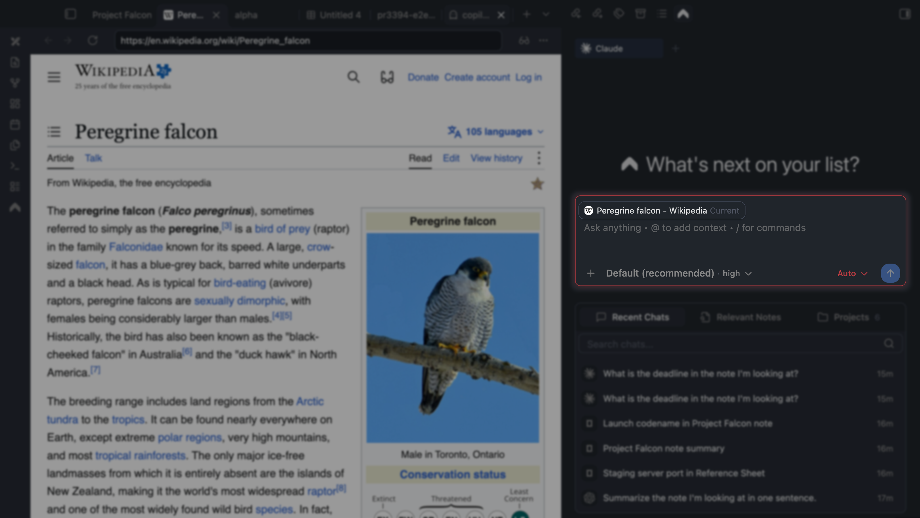Open the article tools three-dot menu
Viewport: 920px width, 518px height.
539,158
